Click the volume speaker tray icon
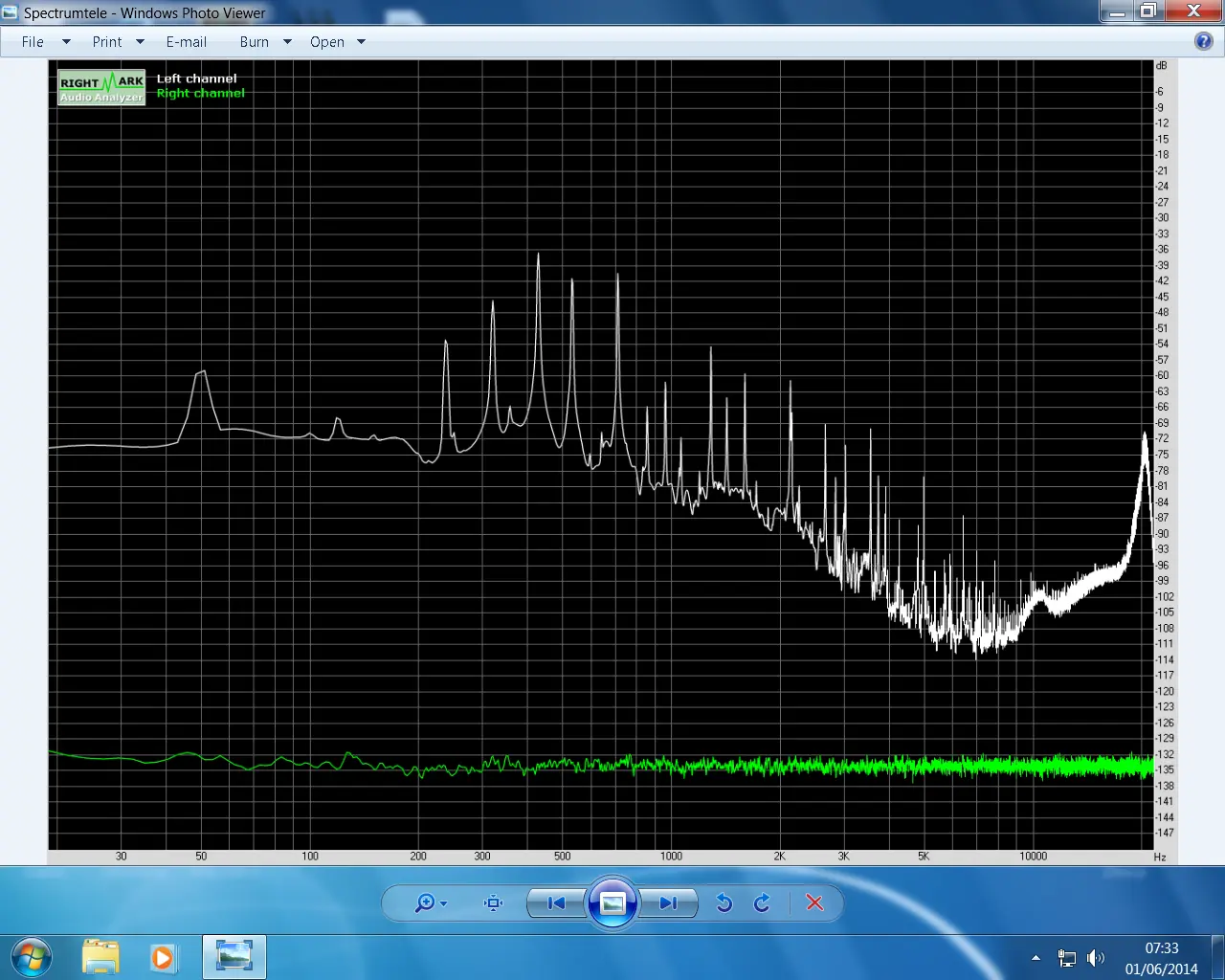 pos(1096,957)
